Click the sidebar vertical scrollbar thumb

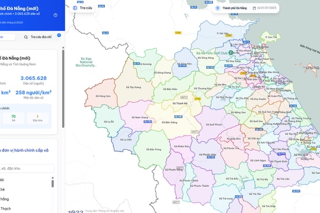click(63, 89)
